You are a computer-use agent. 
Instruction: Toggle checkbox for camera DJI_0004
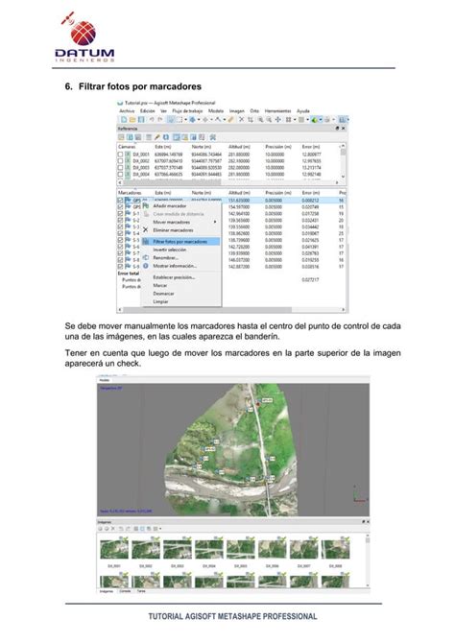(x=120, y=175)
